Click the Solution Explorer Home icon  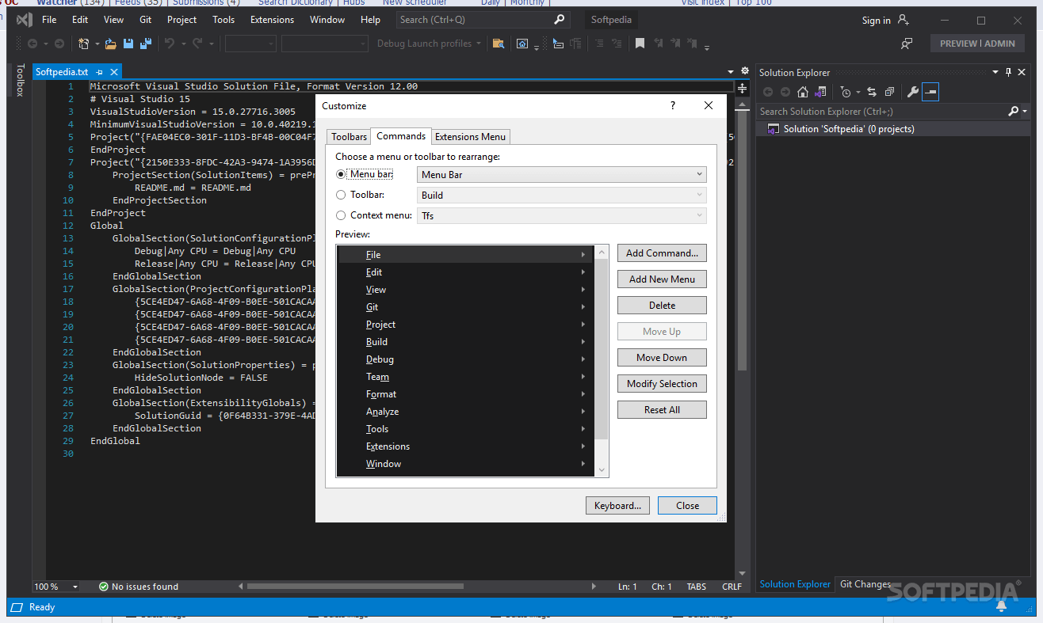click(803, 92)
